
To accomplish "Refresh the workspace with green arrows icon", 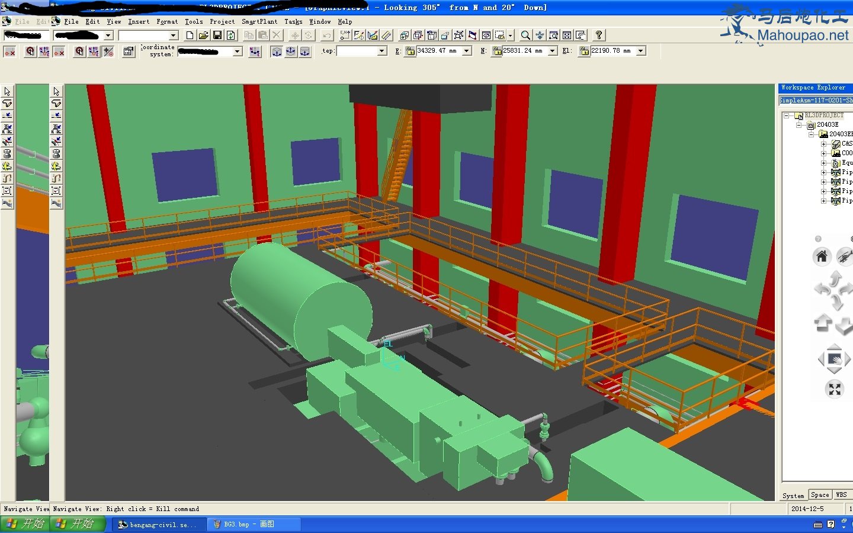I will pos(231,36).
